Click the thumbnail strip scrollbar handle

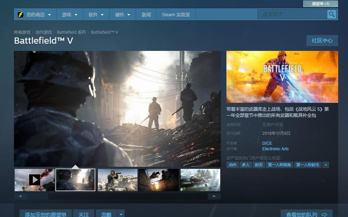pos(38,196)
